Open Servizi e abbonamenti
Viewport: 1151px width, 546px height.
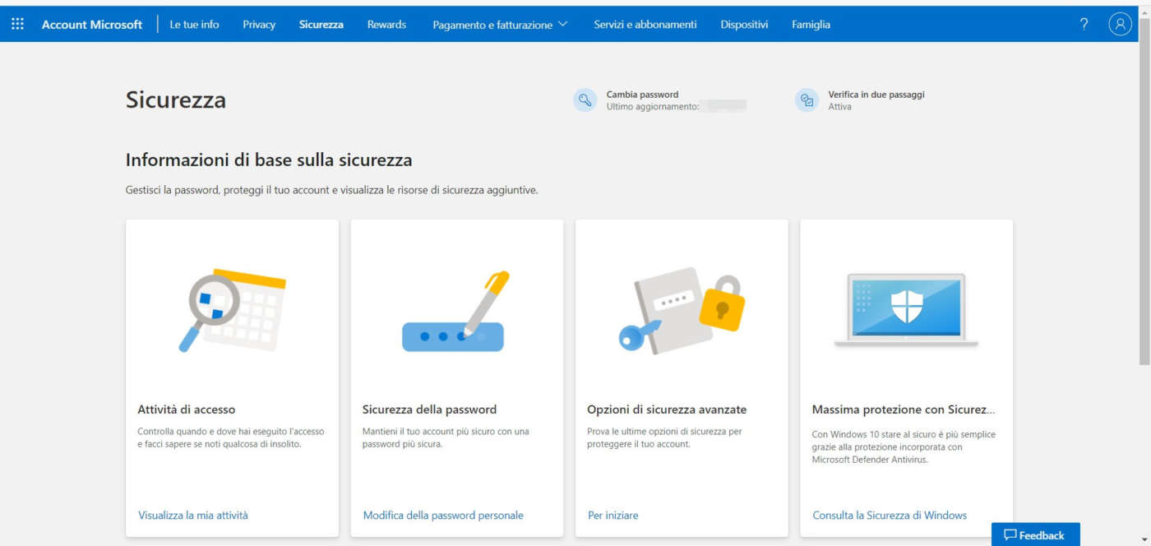point(645,25)
